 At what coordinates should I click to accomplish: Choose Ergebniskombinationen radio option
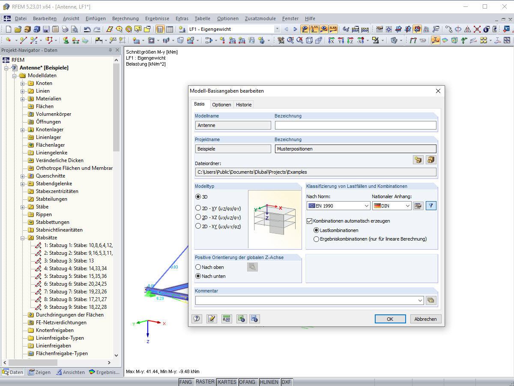(317, 239)
